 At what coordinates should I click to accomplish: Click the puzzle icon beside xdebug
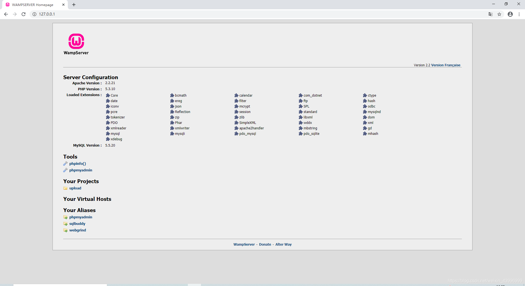pyautogui.click(x=108, y=139)
